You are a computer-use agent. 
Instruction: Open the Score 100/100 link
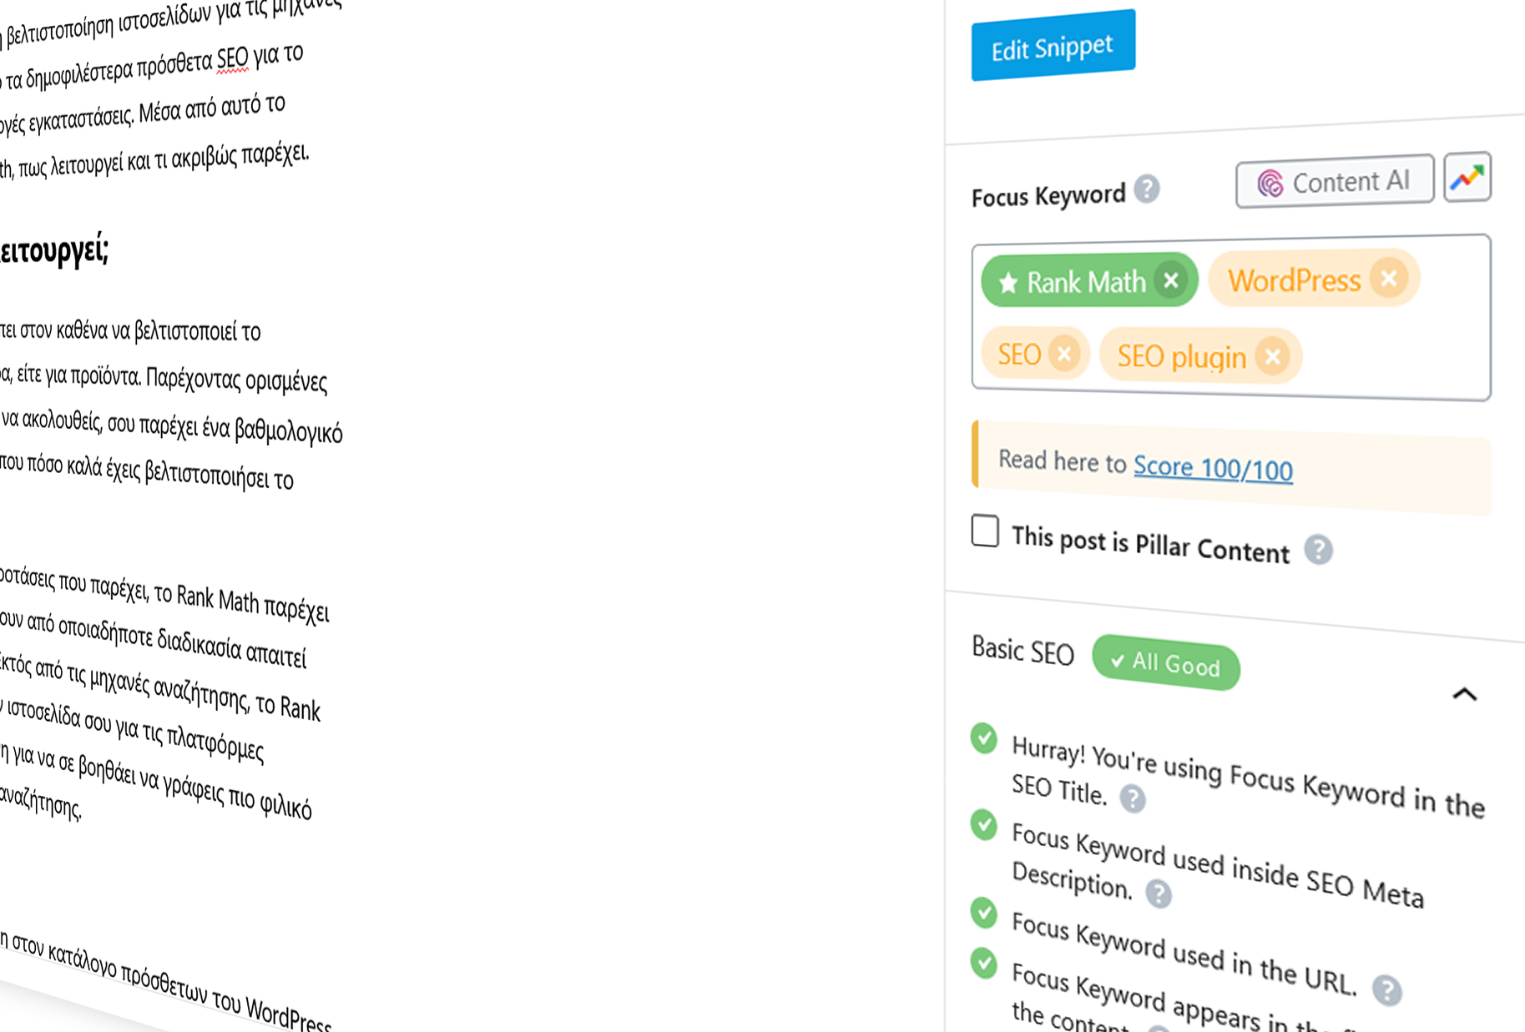pyautogui.click(x=1212, y=468)
